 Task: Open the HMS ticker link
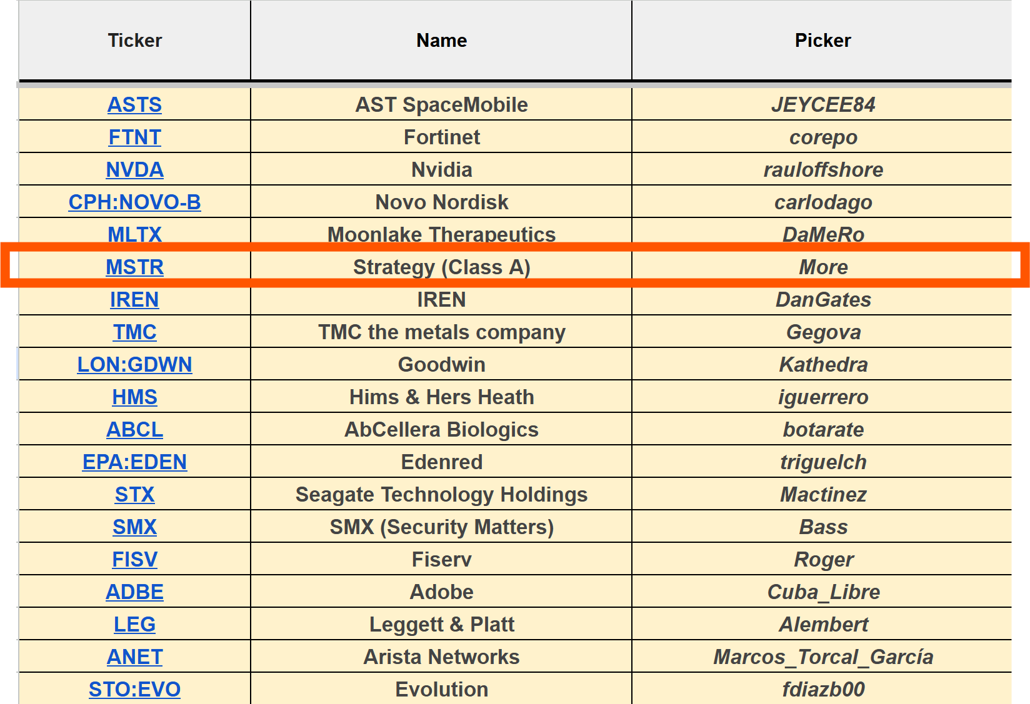pos(134,397)
